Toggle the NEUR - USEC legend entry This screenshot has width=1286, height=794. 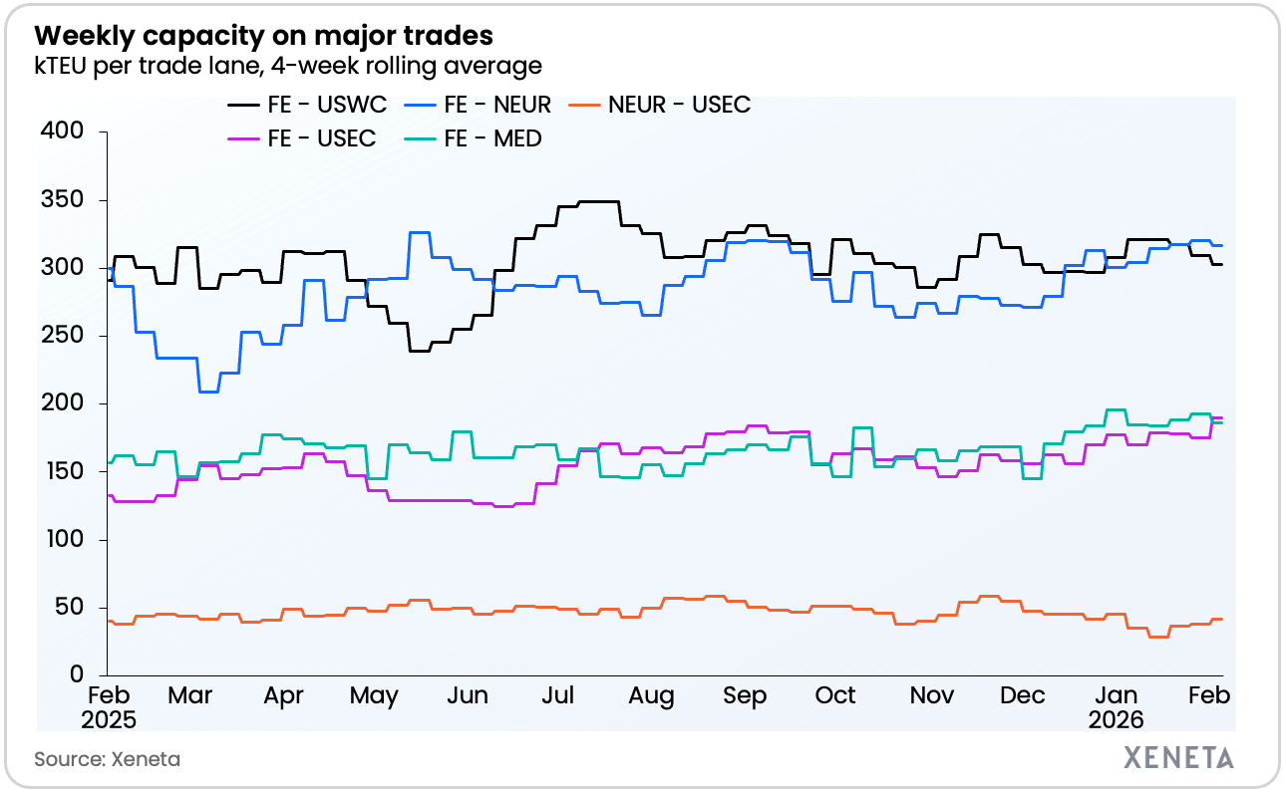(679, 105)
